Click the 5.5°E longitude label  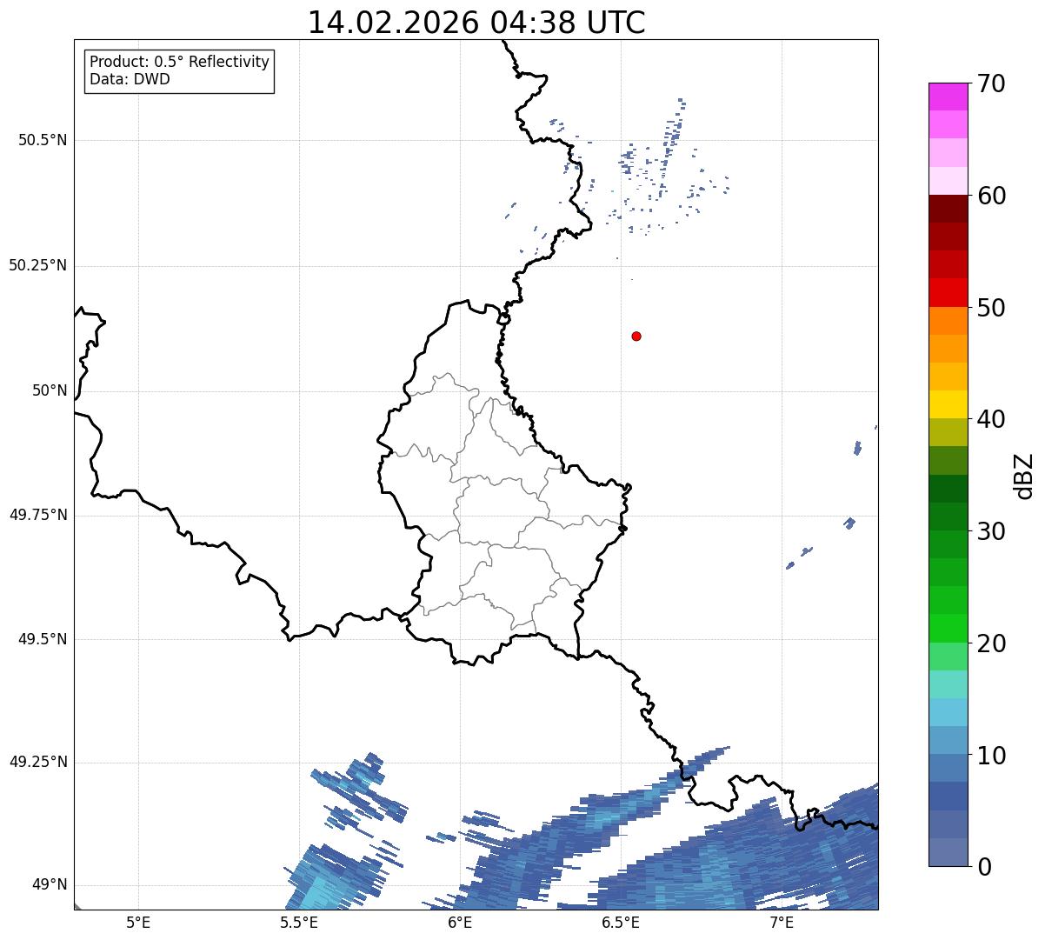click(x=299, y=922)
